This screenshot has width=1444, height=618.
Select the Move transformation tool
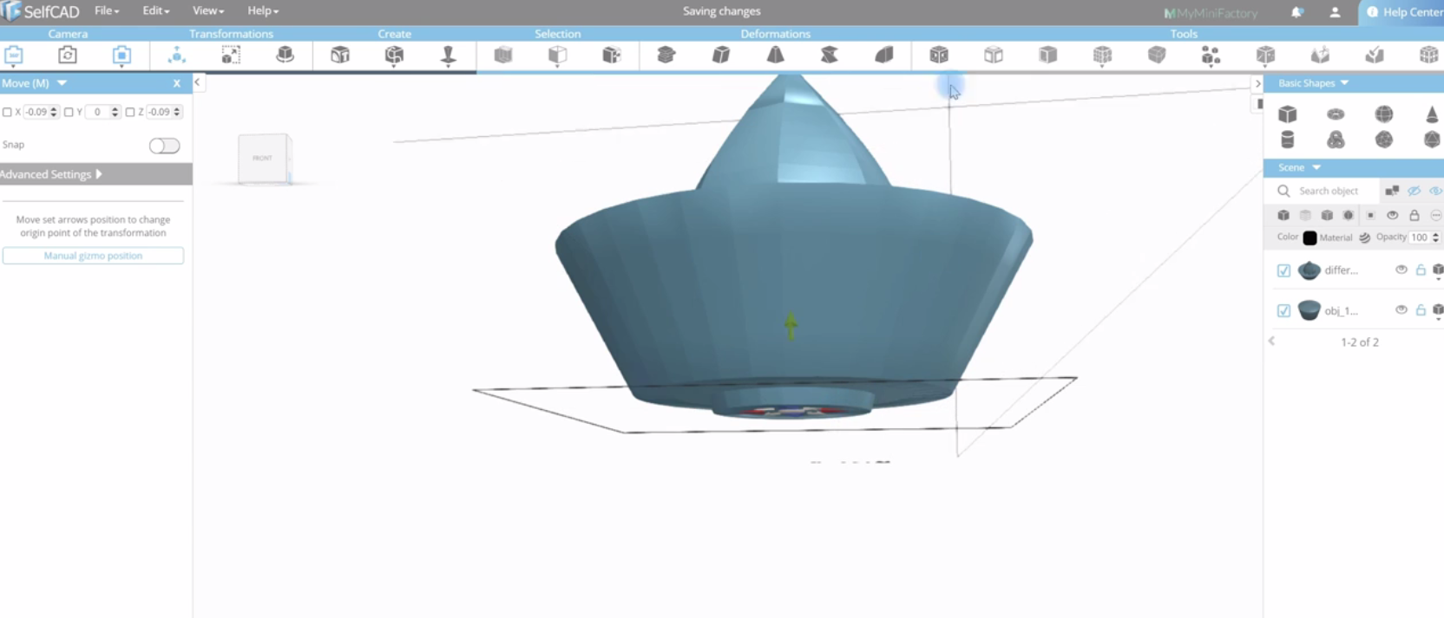176,55
